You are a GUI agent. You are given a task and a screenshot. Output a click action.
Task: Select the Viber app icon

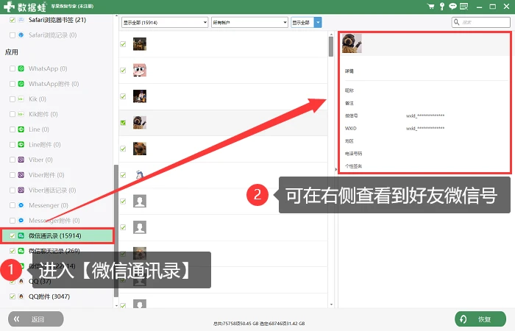pyautogui.click(x=21, y=160)
